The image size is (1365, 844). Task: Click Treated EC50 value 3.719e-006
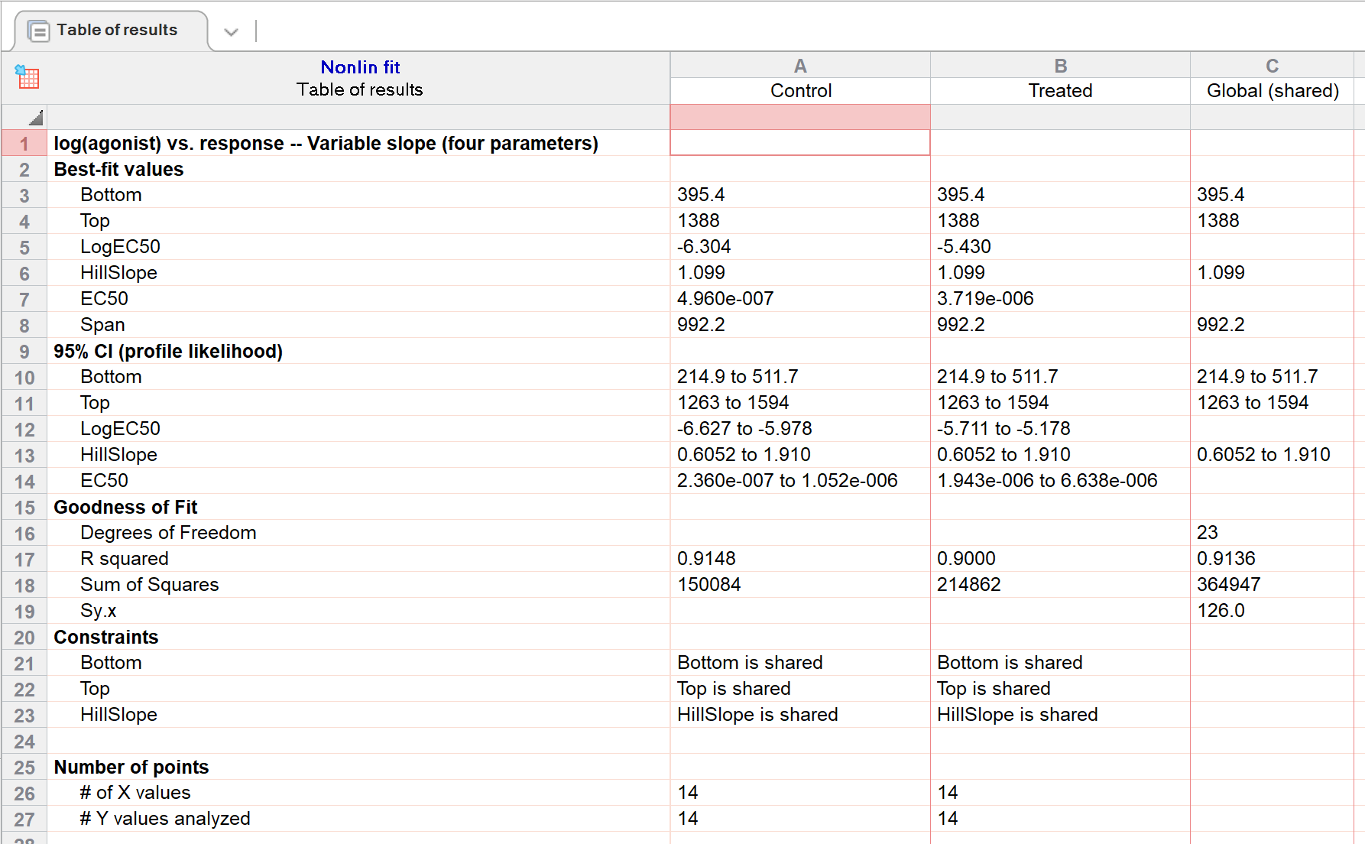point(985,299)
